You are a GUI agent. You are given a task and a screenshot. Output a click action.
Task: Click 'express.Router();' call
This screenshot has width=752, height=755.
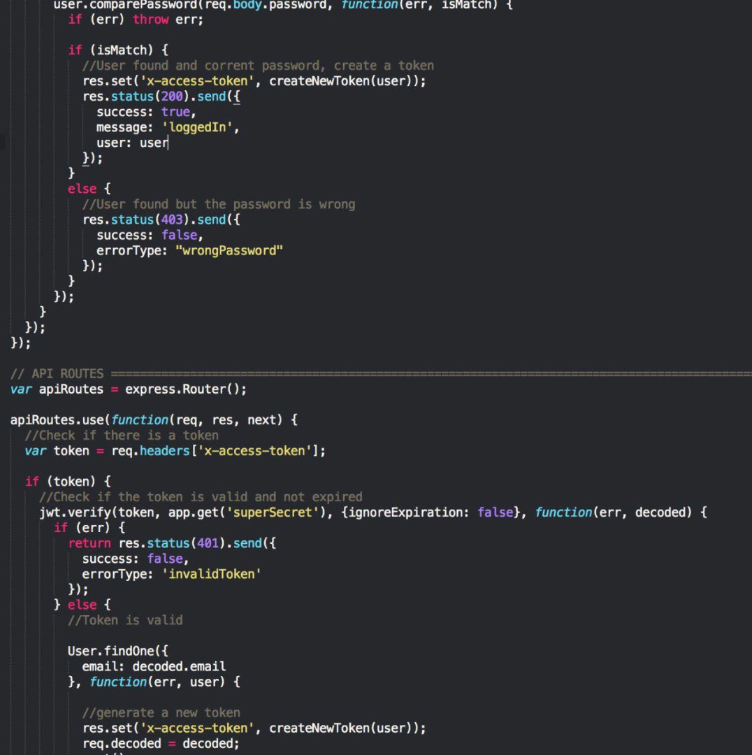click(186, 389)
